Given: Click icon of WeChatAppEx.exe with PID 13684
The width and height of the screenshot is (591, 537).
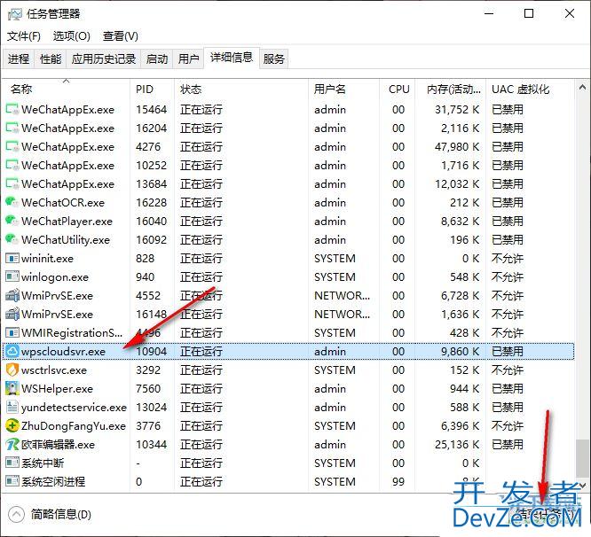Looking at the screenshot, I should coord(12,183).
